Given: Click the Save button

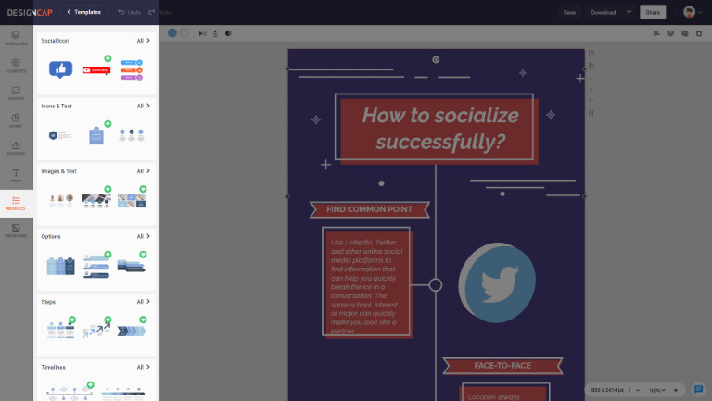Looking at the screenshot, I should [x=569, y=12].
